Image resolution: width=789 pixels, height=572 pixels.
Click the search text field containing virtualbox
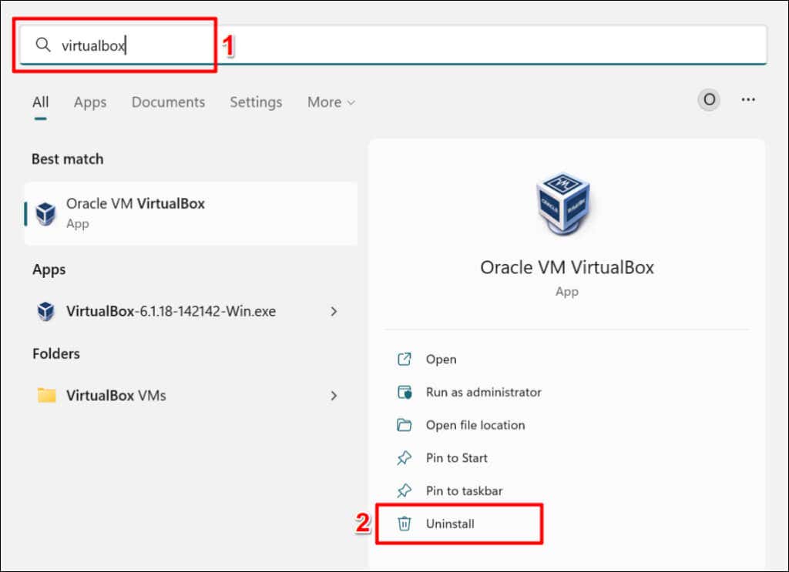point(385,45)
